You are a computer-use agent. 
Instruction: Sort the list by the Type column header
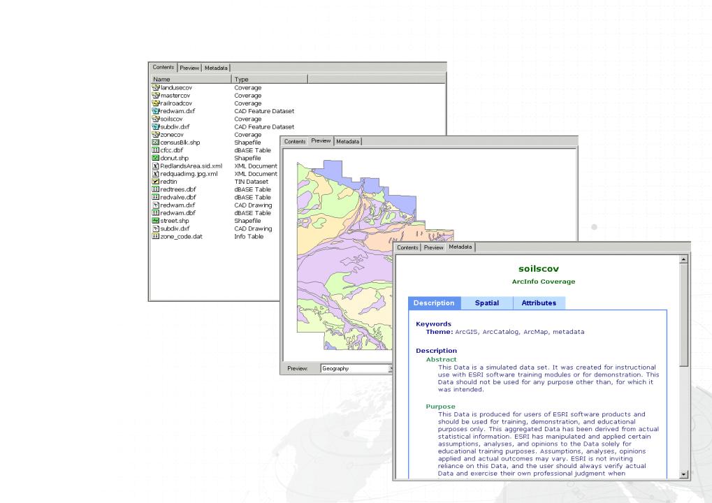click(x=270, y=79)
